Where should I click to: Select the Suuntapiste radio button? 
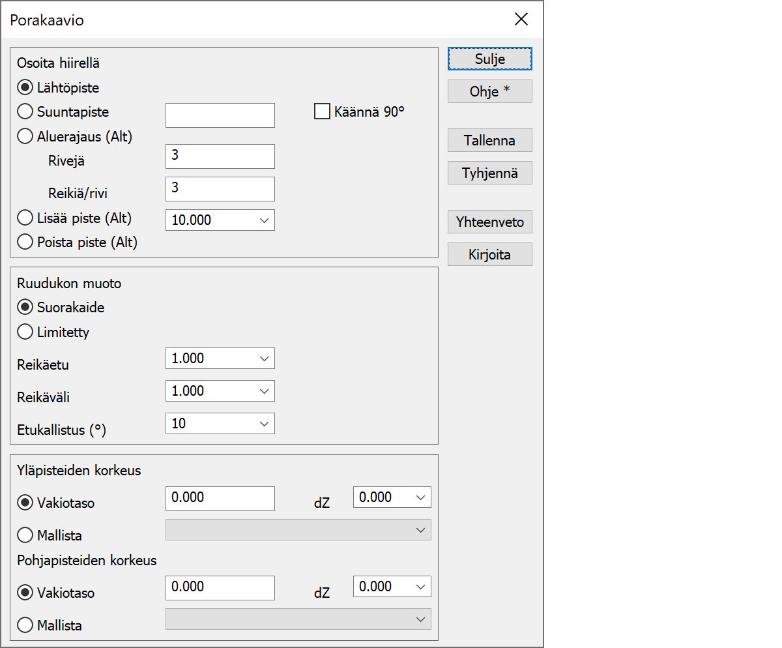pos(25,112)
